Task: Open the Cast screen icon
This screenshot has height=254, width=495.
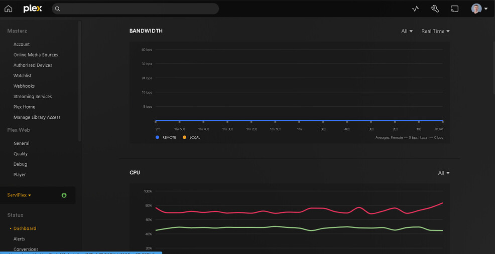Action: [x=454, y=9]
